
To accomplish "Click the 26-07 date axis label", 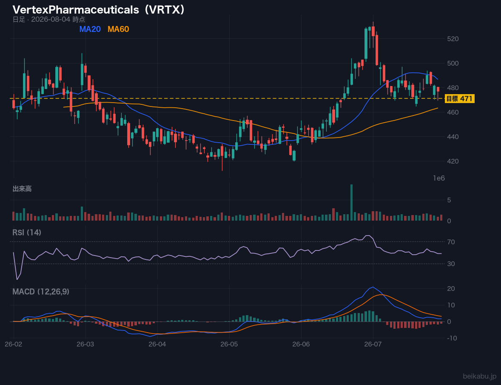I will click(x=373, y=344).
